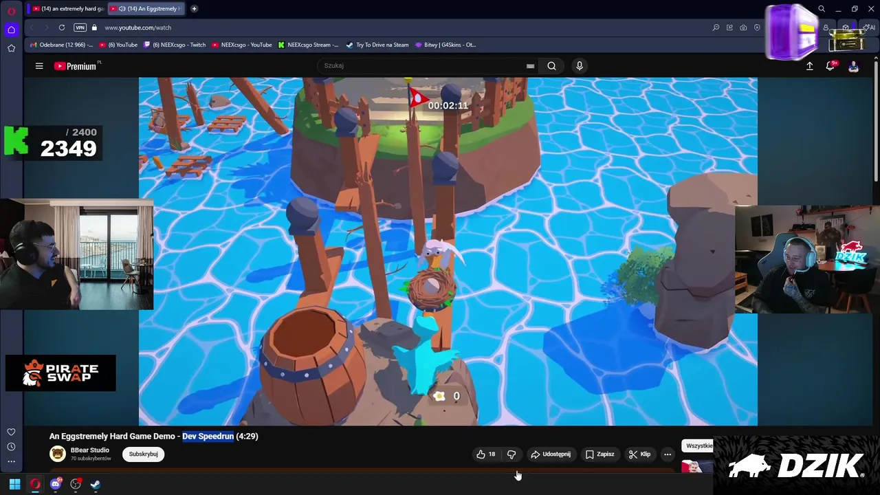Open the recommended video thumbnail under Wszystkie
The height and width of the screenshot is (495, 880).
click(697, 467)
